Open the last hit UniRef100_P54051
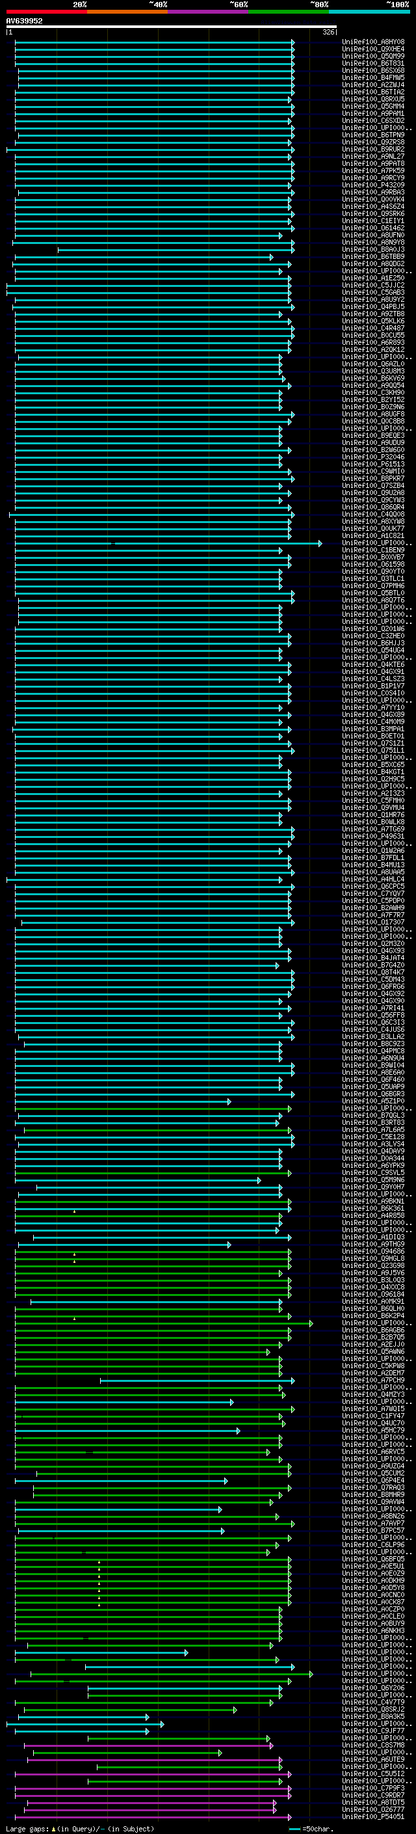This screenshot has height=1834, width=416. pos(373,1816)
